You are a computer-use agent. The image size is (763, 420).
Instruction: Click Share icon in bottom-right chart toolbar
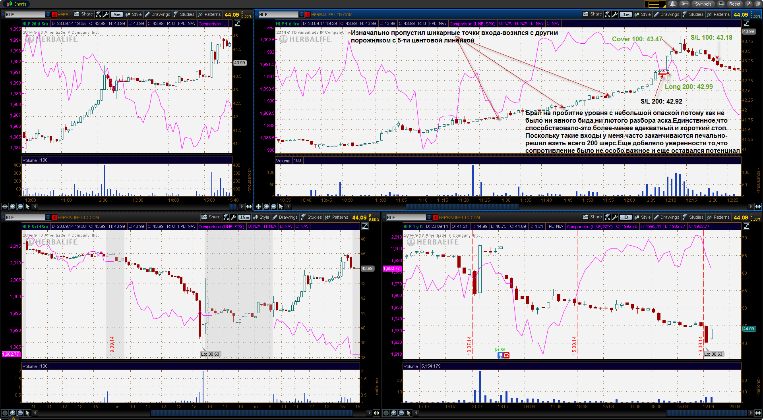[592, 217]
